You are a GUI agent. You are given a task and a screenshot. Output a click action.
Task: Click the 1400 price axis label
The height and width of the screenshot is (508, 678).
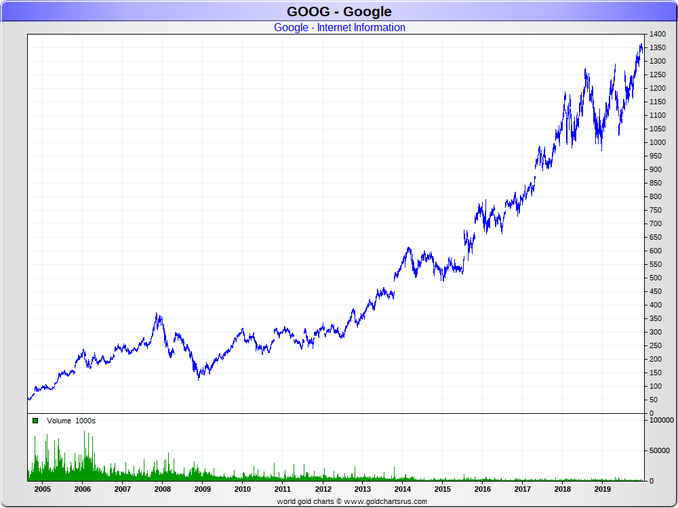tap(658, 34)
